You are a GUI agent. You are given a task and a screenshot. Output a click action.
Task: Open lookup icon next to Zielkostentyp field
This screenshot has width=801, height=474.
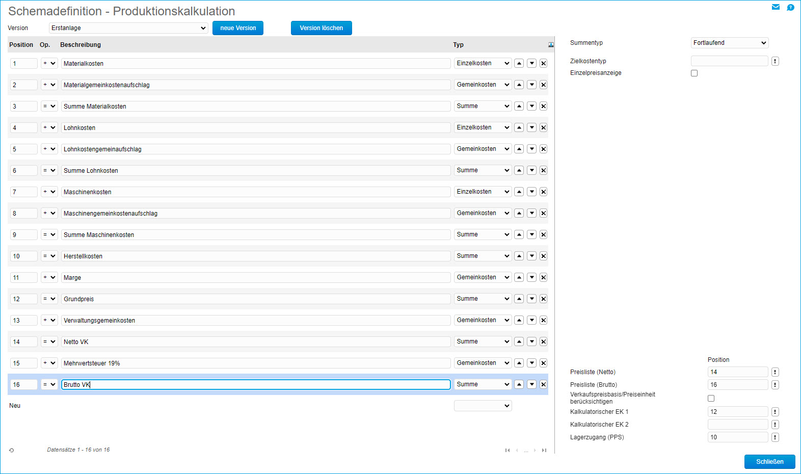pos(775,61)
